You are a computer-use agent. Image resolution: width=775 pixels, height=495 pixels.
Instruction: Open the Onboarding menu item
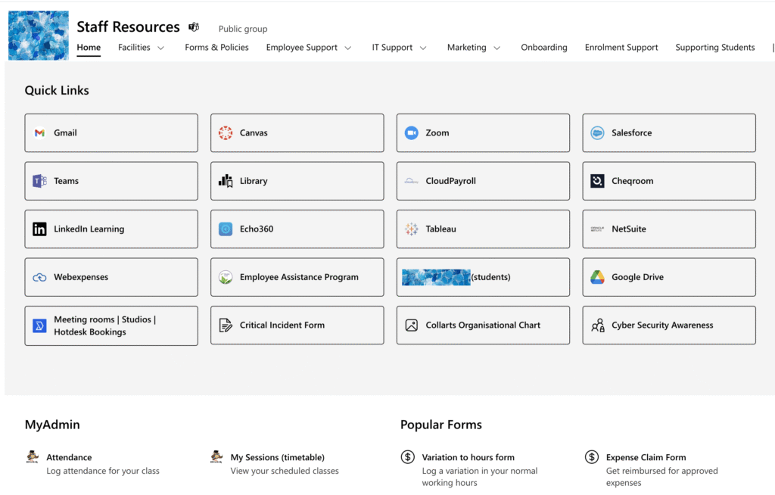tap(543, 48)
